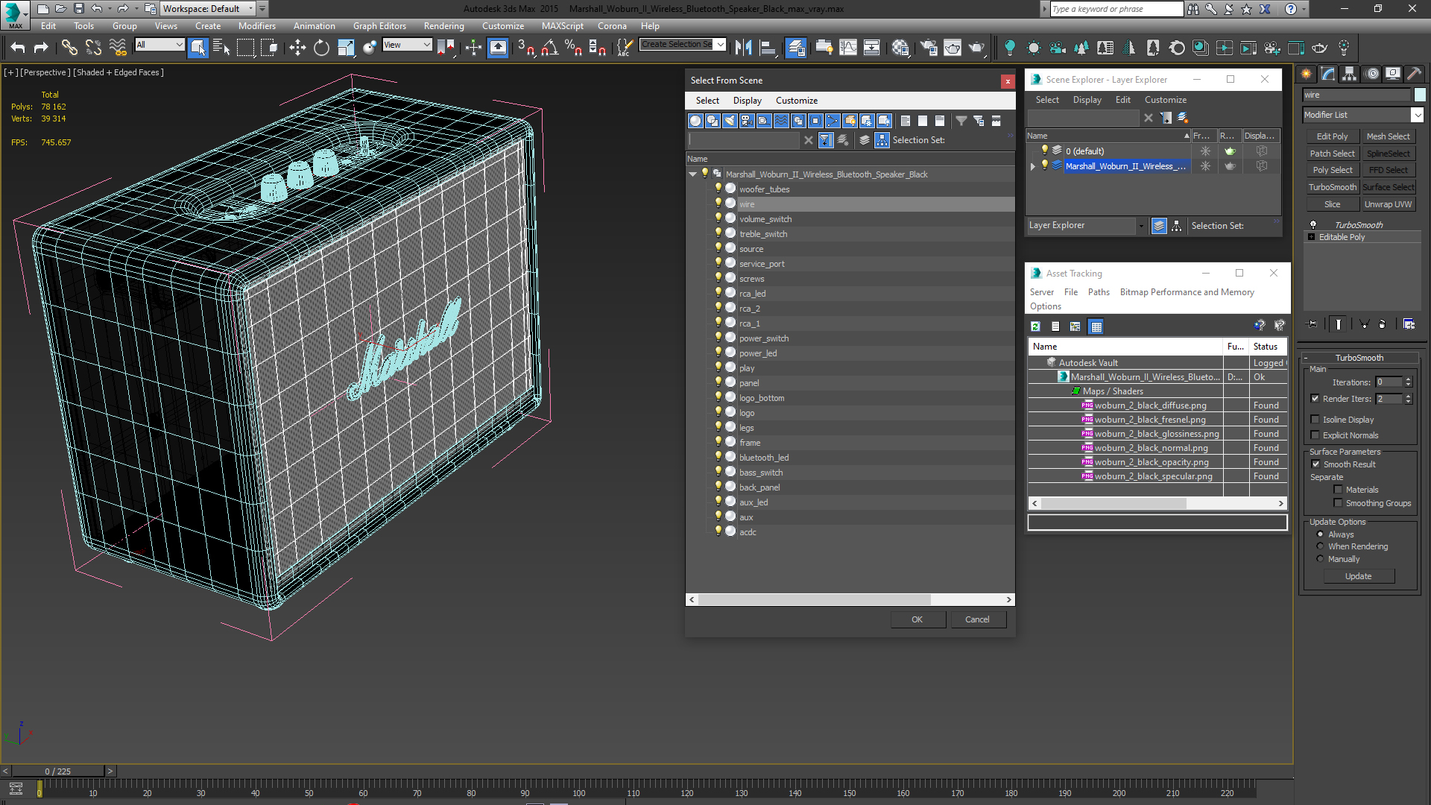Click the Mirror tool icon
1431x805 pixels.
pos(743,48)
